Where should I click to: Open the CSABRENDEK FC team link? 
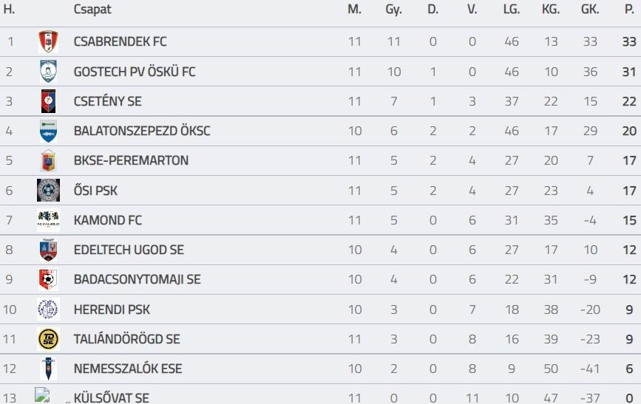tap(121, 42)
